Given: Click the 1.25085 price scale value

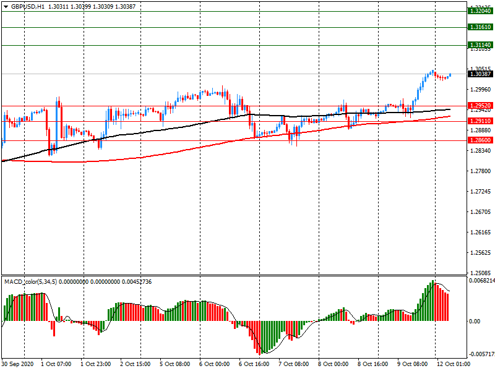Looking at the screenshot, I should 481,273.
